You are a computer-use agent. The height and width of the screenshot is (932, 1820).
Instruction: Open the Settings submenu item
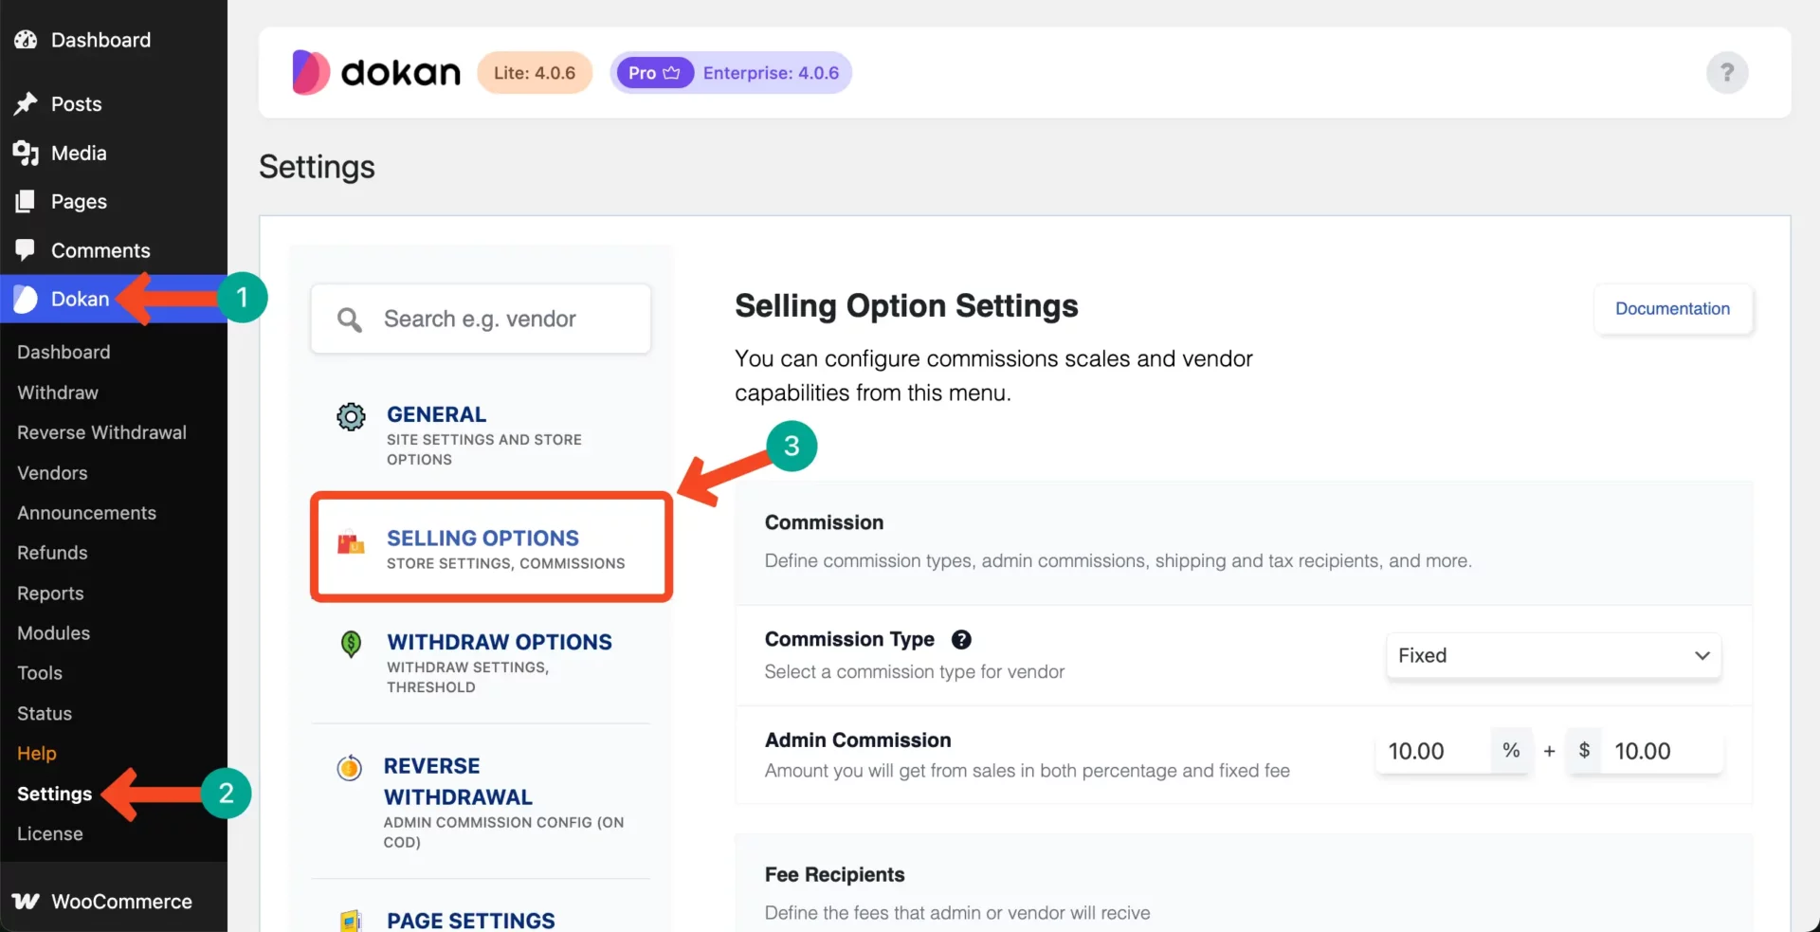(x=54, y=794)
